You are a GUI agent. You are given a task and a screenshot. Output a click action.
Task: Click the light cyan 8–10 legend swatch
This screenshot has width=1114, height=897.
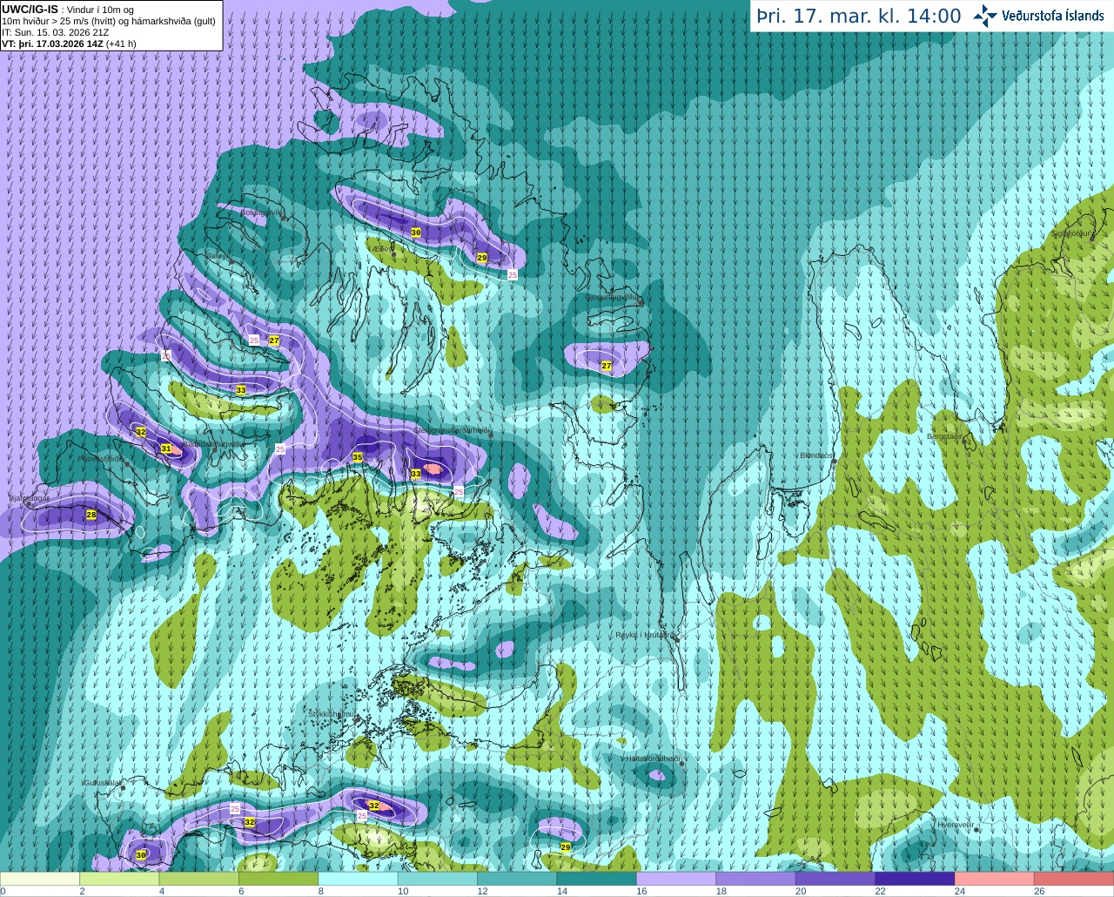point(359,879)
